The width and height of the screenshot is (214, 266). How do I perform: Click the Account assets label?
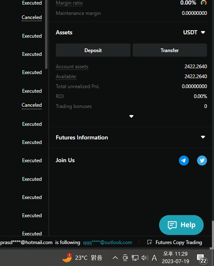(x=72, y=67)
